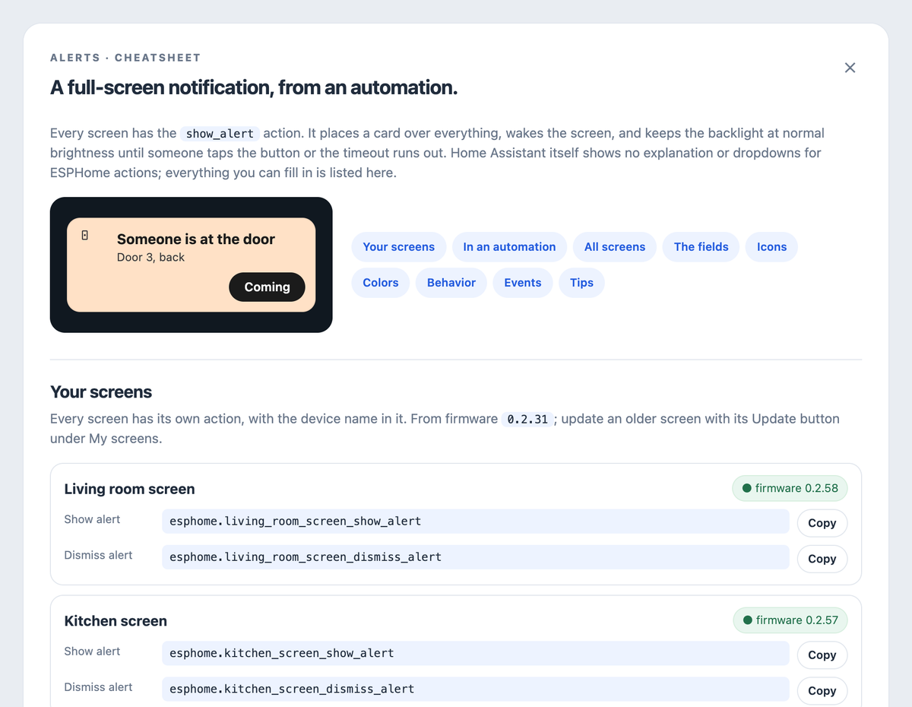This screenshot has height=707, width=912.
Task: Click the show_alert inline code text
Action: click(220, 133)
